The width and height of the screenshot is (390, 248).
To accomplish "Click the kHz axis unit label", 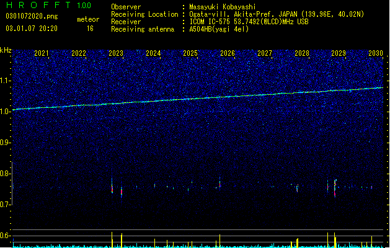I will (6, 50).
